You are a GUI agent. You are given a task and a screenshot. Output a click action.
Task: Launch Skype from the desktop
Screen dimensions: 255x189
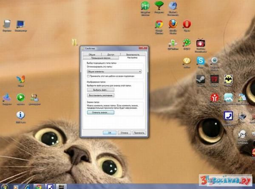[x=201, y=61]
